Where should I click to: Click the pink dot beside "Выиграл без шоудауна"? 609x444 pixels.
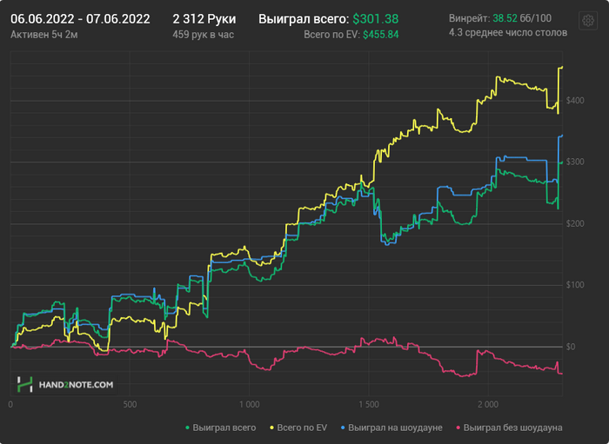click(x=458, y=428)
